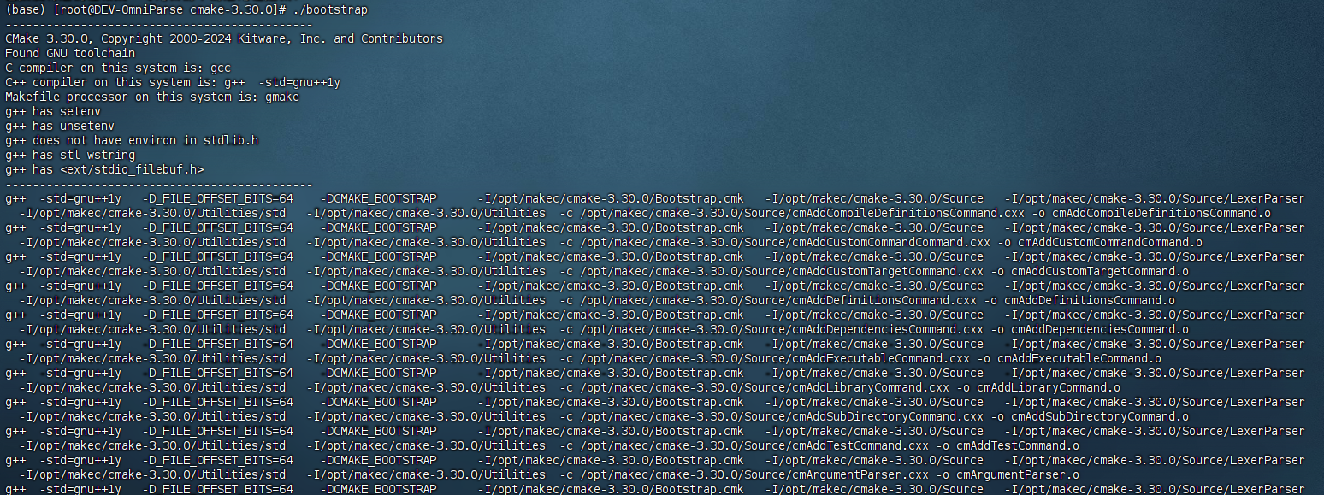This screenshot has width=1324, height=495.
Task: Select the CMake 3.30.0 copyright line
Action: (222, 38)
